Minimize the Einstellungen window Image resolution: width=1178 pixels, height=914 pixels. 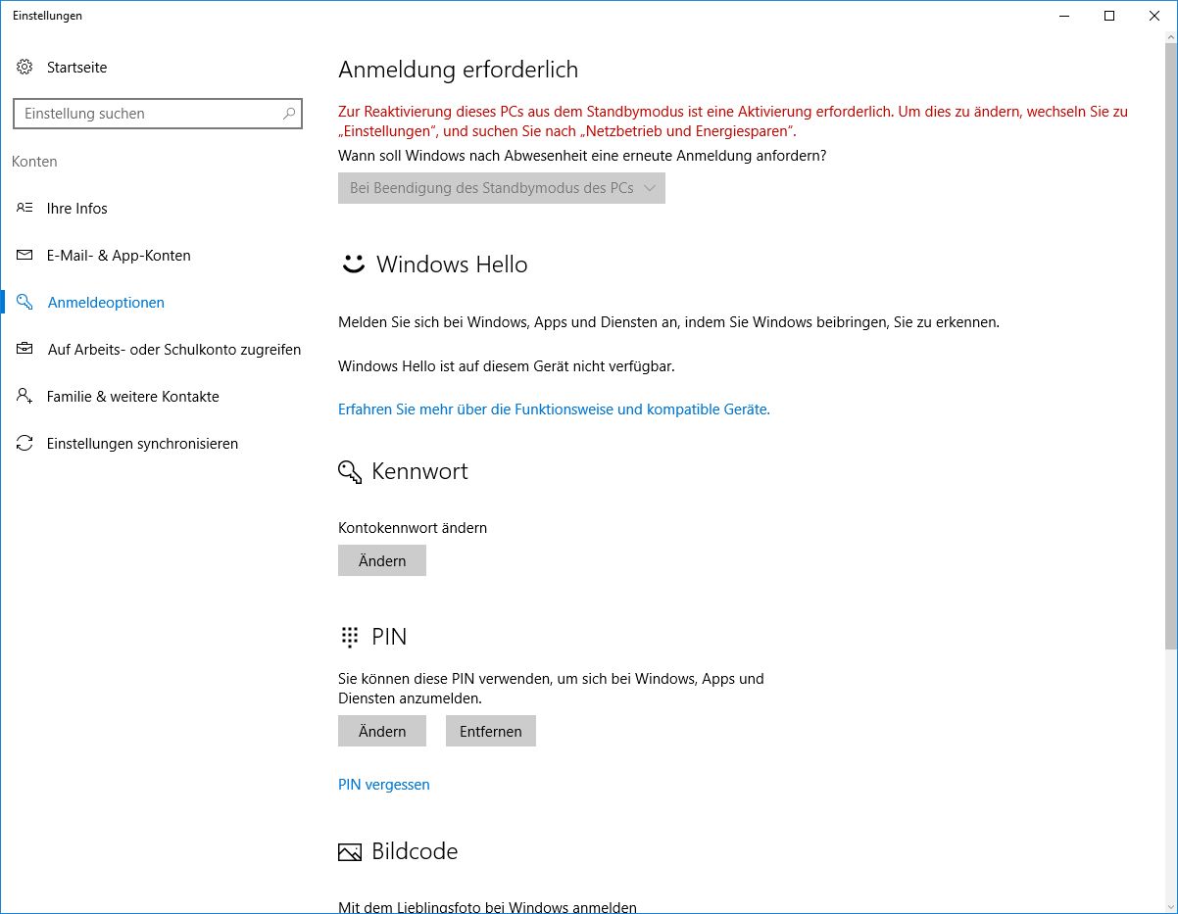[x=1064, y=16]
